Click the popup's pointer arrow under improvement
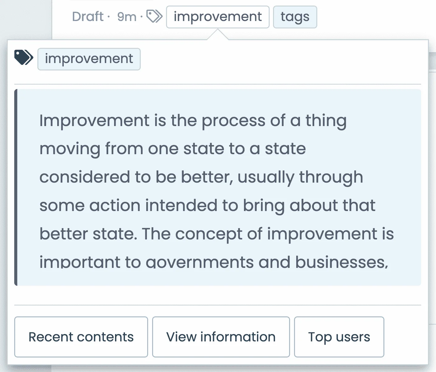 point(218,34)
